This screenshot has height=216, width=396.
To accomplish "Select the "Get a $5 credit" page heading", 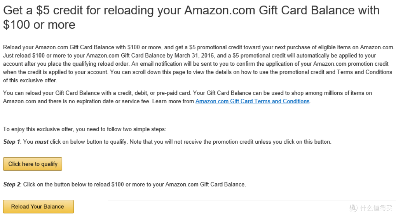I will [x=191, y=18].
